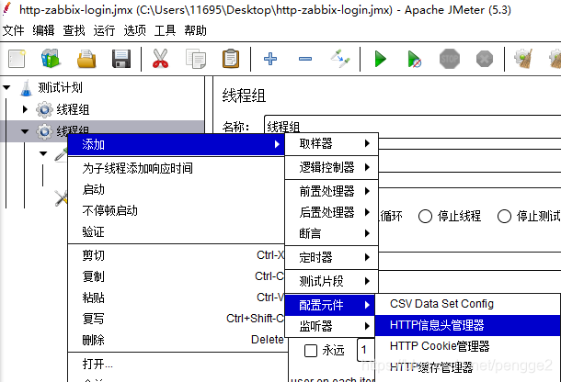Open the 工具 menu

[165, 30]
